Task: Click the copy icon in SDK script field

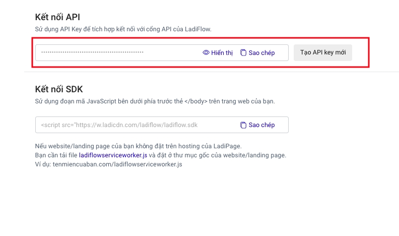Action: coord(243,125)
